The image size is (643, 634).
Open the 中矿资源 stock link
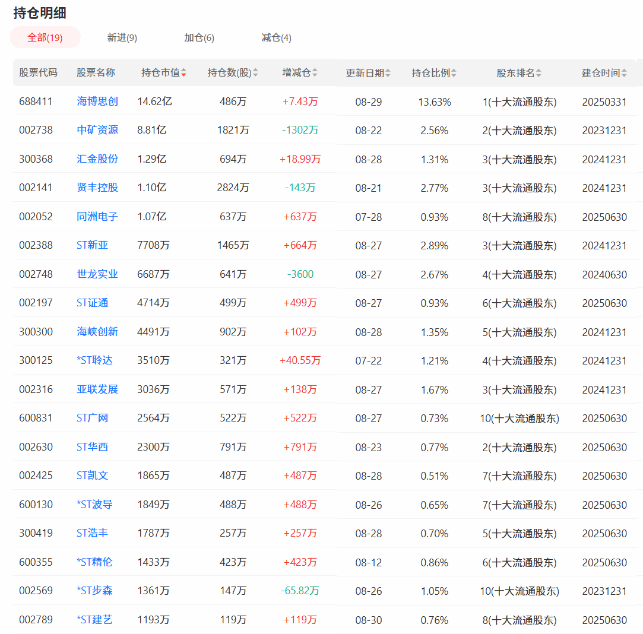[97, 130]
